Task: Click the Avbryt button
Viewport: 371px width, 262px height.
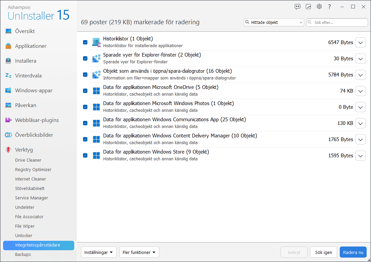Action: tap(294, 252)
